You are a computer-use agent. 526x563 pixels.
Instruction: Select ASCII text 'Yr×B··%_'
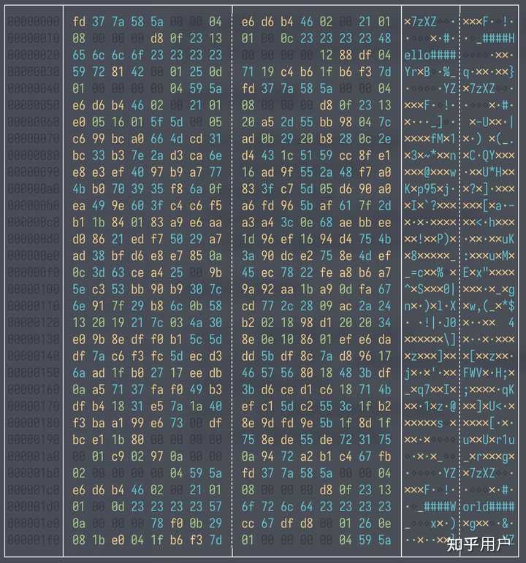click(x=430, y=72)
